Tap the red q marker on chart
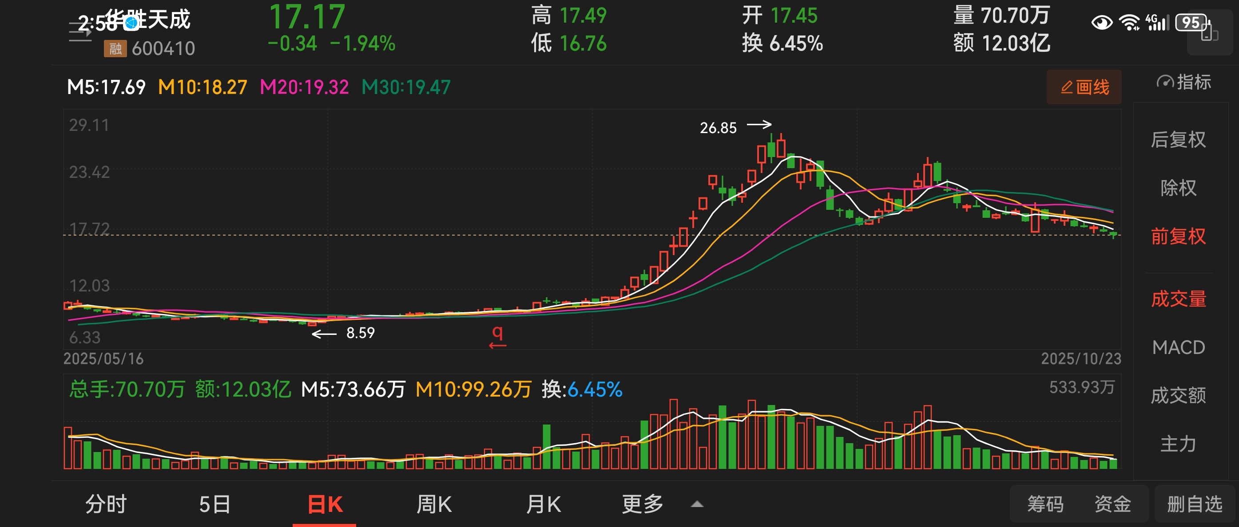This screenshot has width=1239, height=527. (x=497, y=335)
